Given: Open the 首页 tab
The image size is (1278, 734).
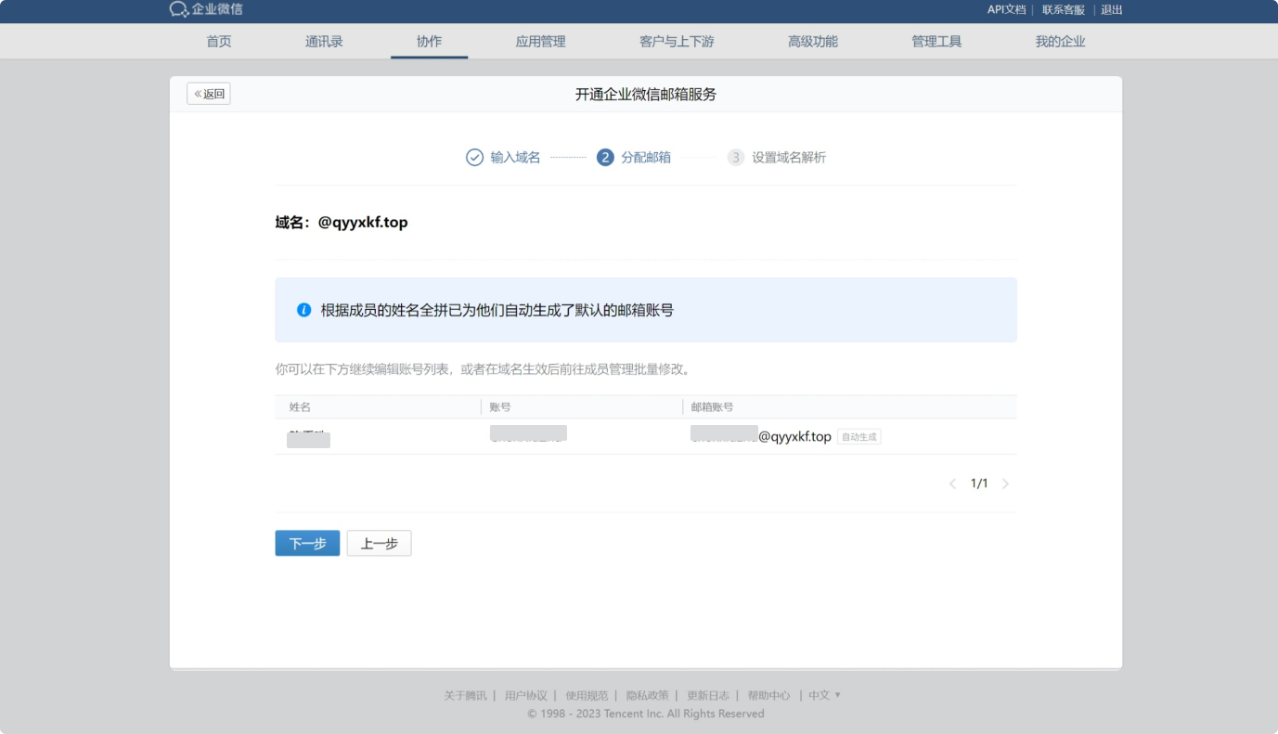Looking at the screenshot, I should 218,42.
